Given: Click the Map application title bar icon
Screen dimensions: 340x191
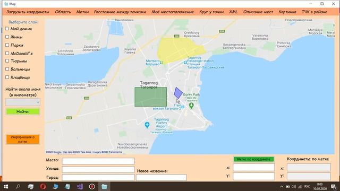Looking at the screenshot, I should pyautogui.click(x=6, y=4).
